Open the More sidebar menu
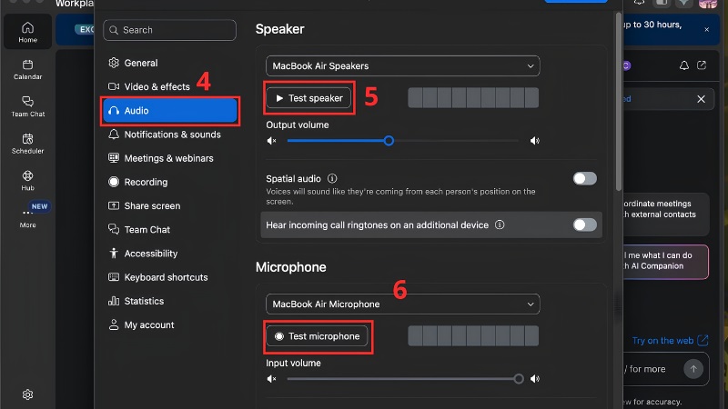 coord(28,218)
